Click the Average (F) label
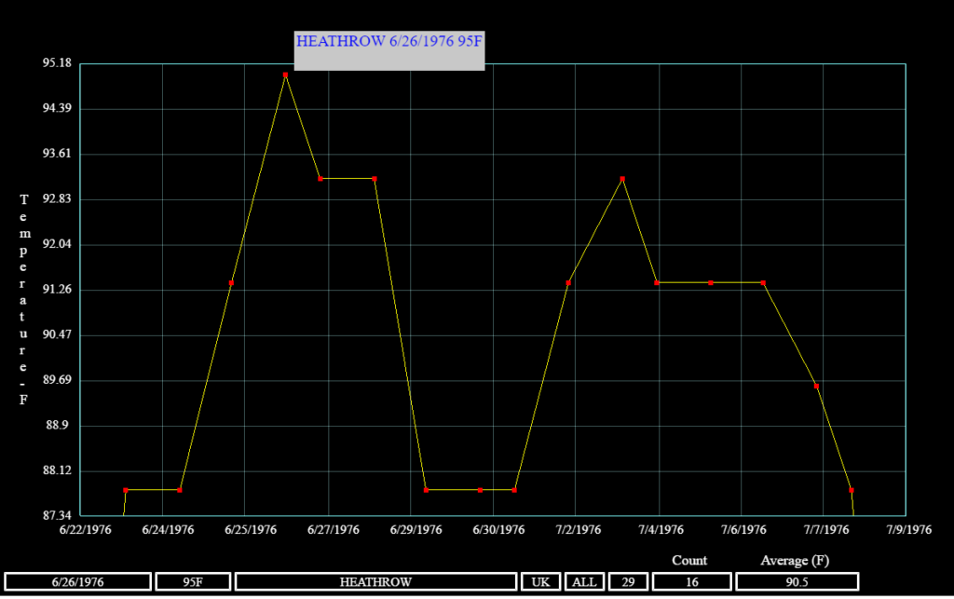This screenshot has height=599, width=954. pos(795,561)
